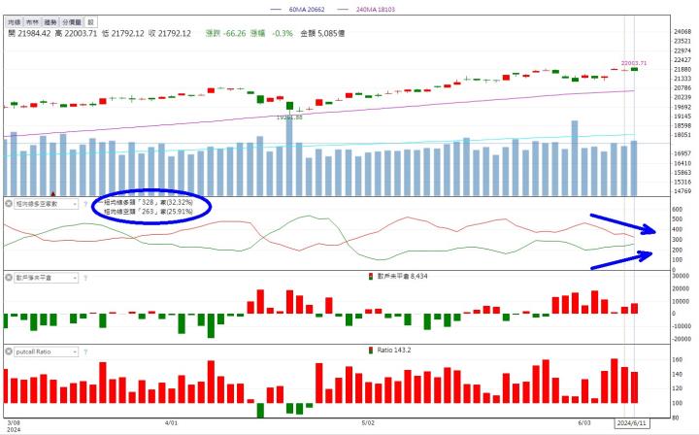Click the 600 axis label in 均線多空家數 panel
699x435 pixels.
click(x=678, y=209)
